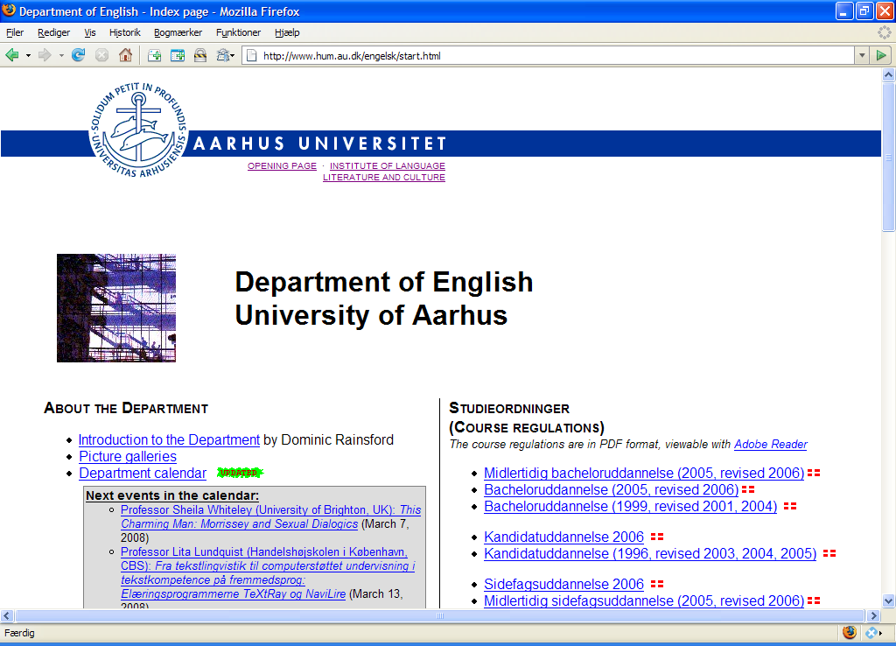This screenshot has height=646, width=896.
Task: Open Introduction to the Department link
Action: [169, 439]
